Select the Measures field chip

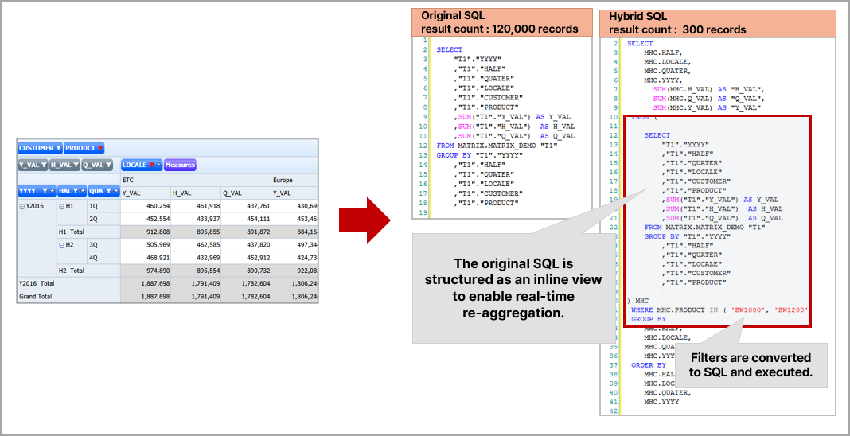click(x=180, y=165)
